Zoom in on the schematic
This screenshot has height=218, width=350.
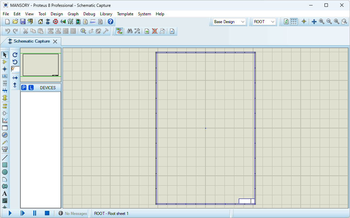(321, 21)
